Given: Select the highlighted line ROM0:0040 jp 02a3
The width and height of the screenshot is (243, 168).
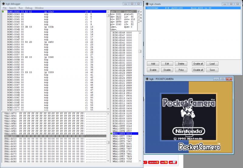Looking at the screenshot, I should [57, 12].
